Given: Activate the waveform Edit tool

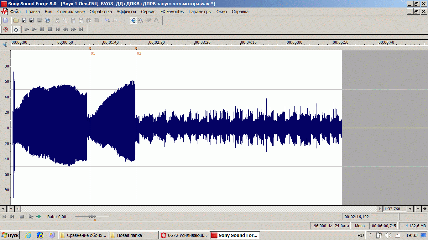Looking at the screenshot, I should 133,20.
